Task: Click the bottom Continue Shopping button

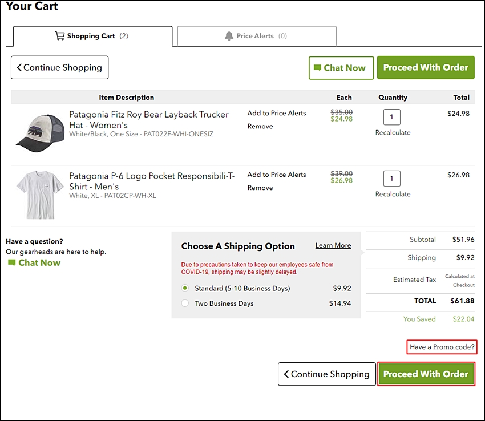Action: pyautogui.click(x=327, y=374)
